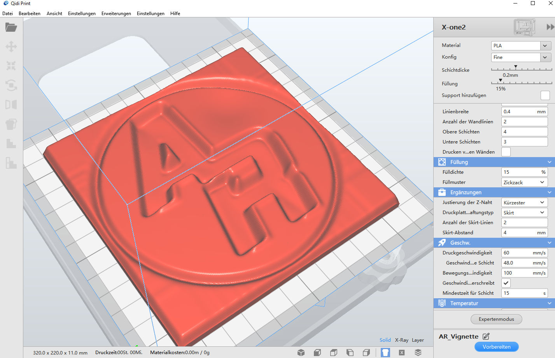The image size is (555, 358).
Task: Click the Mindestzeit für Schicht field
Action: pyautogui.click(x=525, y=293)
